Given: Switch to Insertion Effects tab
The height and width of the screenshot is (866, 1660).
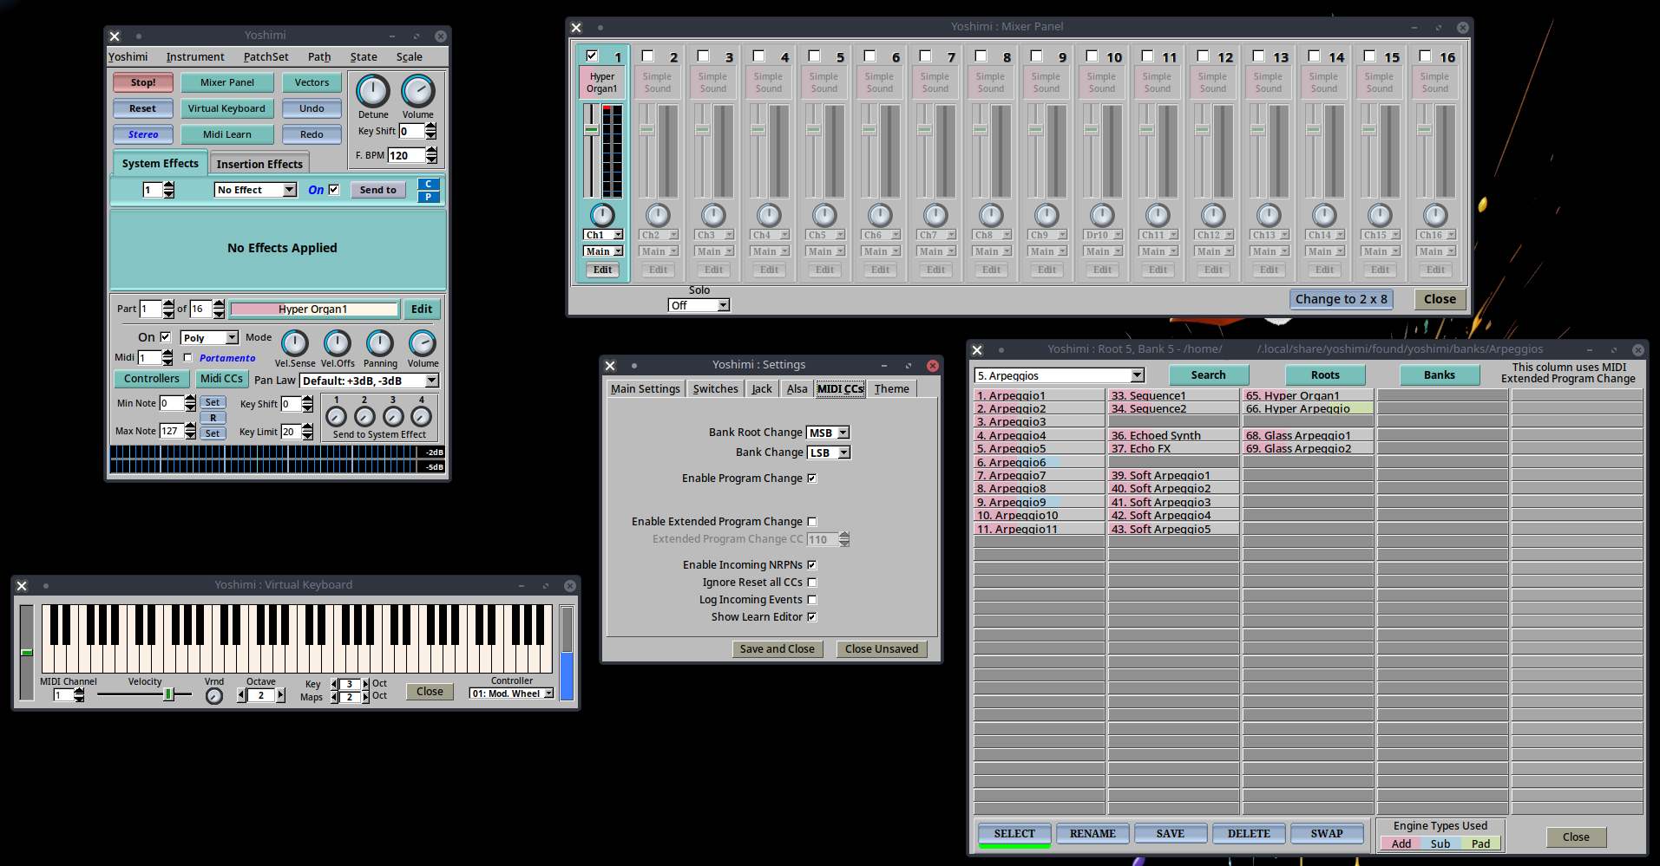Looking at the screenshot, I should click(259, 164).
